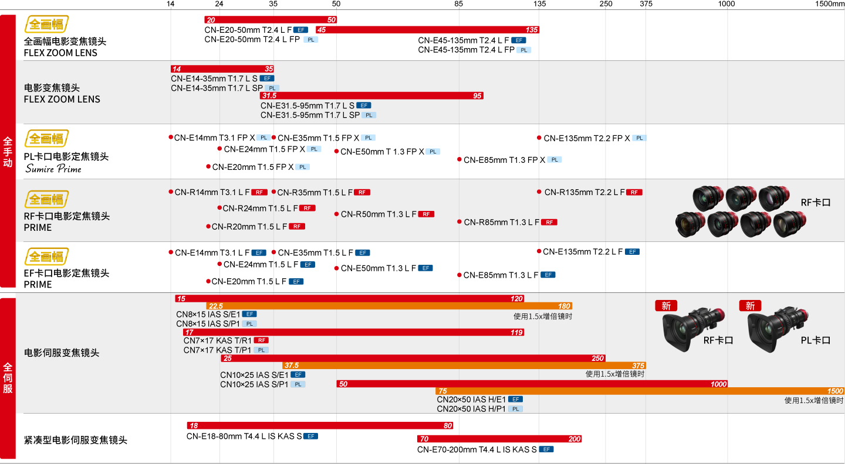The height and width of the screenshot is (464, 845).
Task: Click the CN-R85mm T1.3 L F lens name
Action: [x=502, y=223]
